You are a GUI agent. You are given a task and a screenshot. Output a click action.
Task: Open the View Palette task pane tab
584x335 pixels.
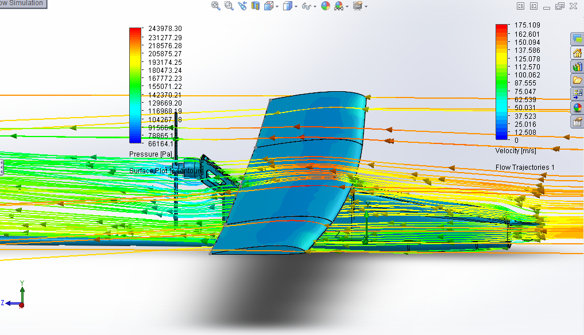pyautogui.click(x=577, y=94)
